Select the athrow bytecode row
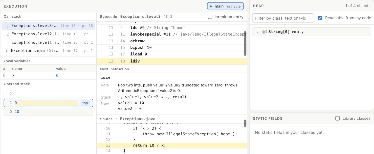374x154 pixels. point(172,41)
